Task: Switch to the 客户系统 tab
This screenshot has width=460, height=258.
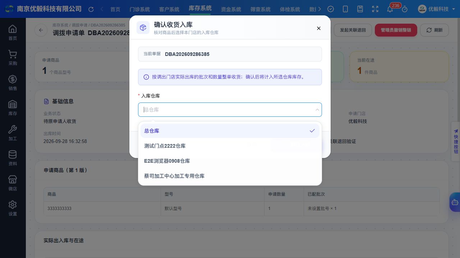Action: tap(169, 9)
